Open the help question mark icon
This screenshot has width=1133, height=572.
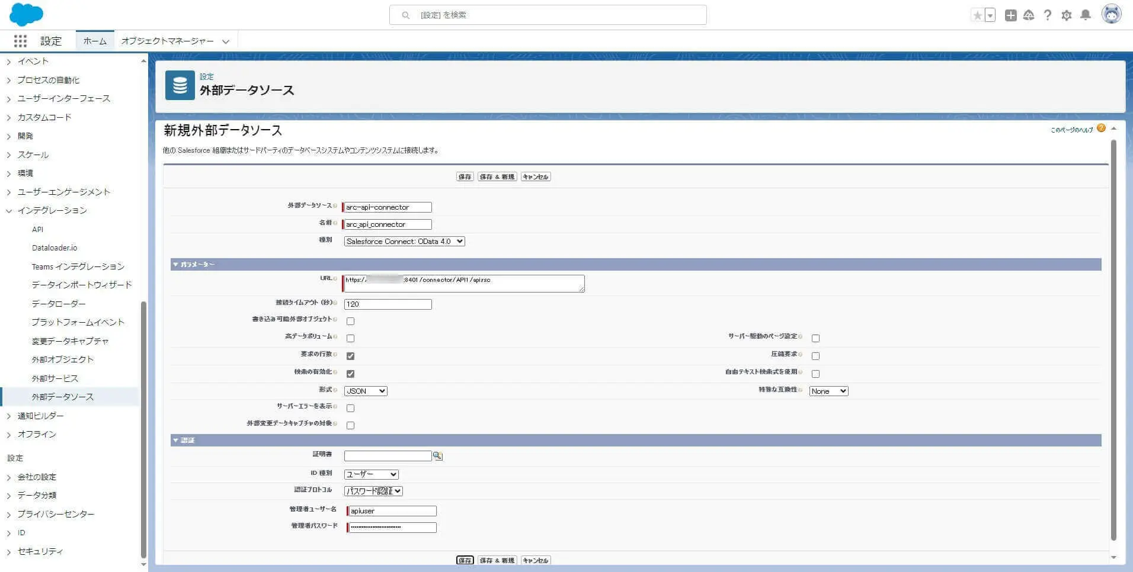click(x=1048, y=15)
